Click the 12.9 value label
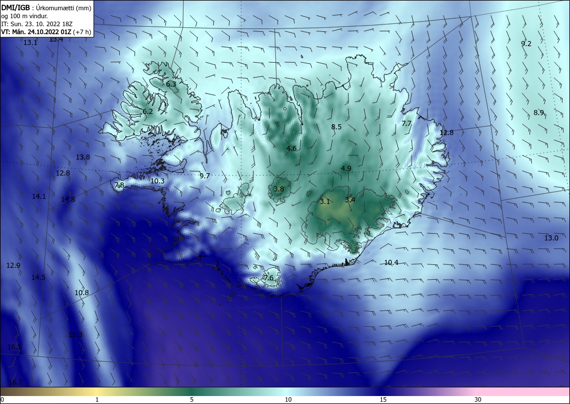The width and height of the screenshot is (570, 404). (x=14, y=265)
